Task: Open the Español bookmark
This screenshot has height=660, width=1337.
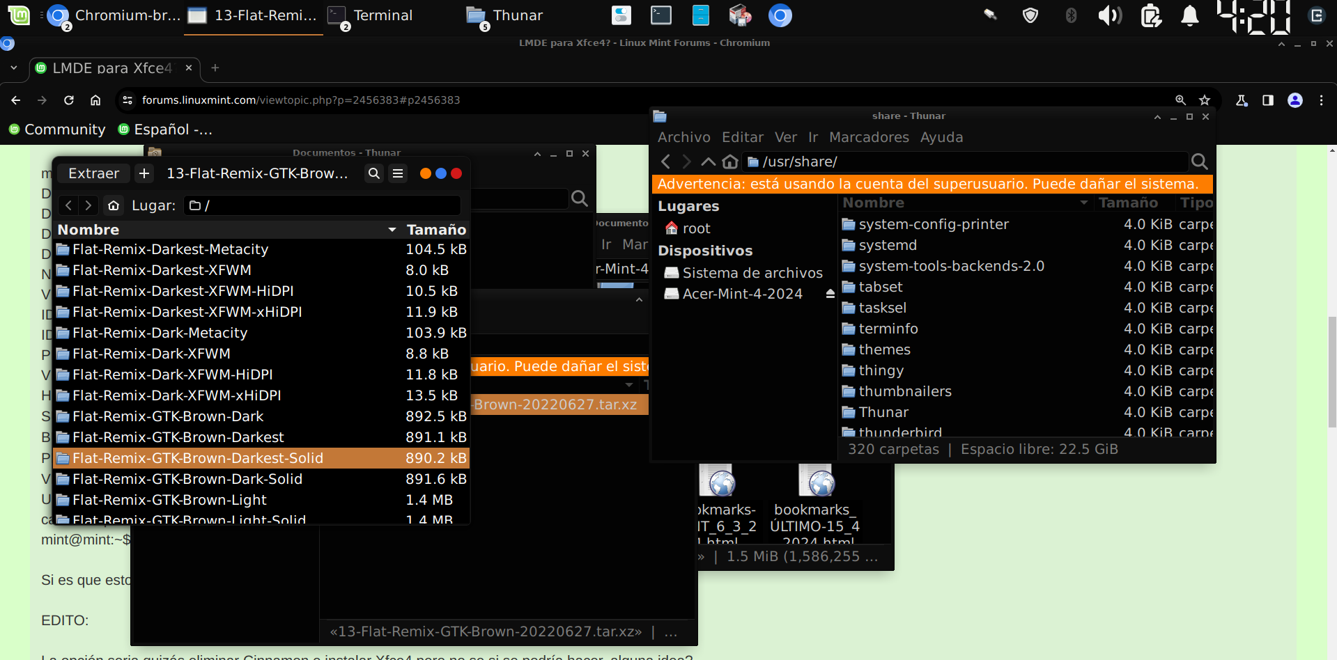Action: coord(166,129)
